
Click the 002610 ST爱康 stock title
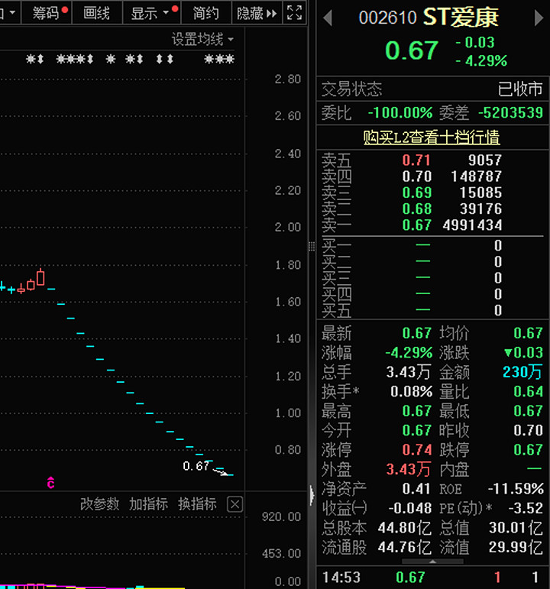coord(429,18)
